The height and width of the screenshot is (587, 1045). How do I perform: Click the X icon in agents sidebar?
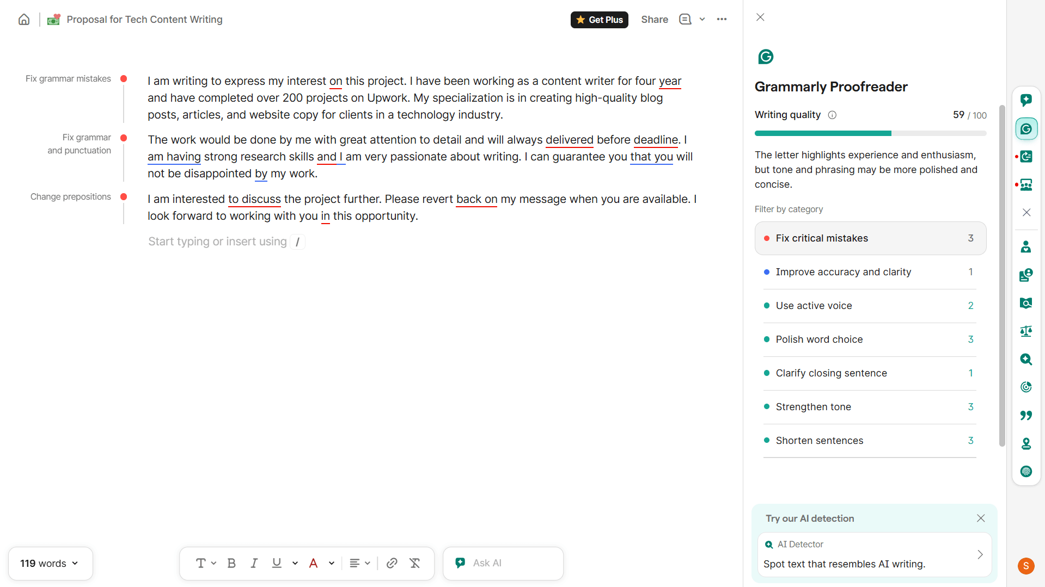[1026, 212]
